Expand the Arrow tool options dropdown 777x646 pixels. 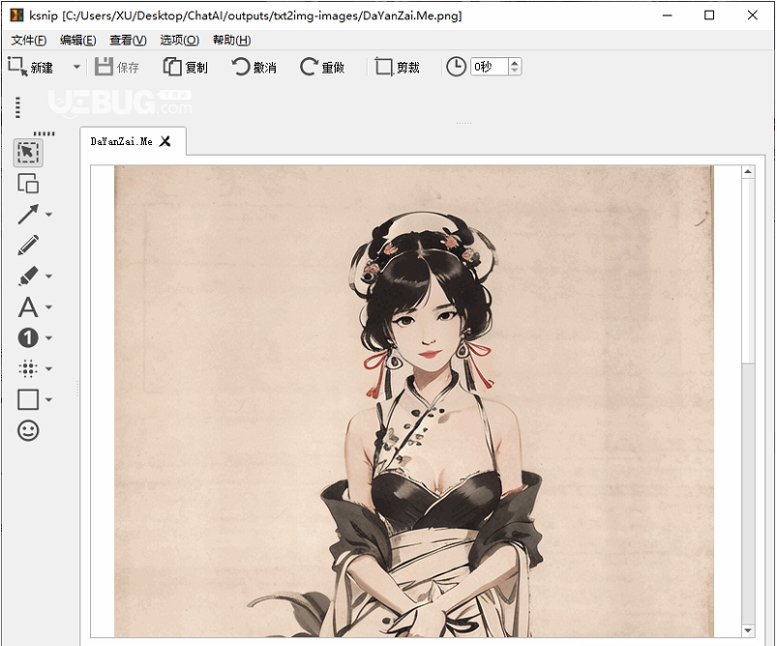pos(48,215)
